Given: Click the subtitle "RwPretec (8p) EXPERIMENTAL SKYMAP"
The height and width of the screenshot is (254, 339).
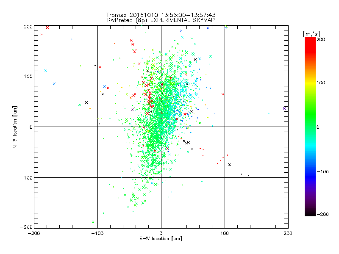Looking at the screenshot, I should pos(161,20).
